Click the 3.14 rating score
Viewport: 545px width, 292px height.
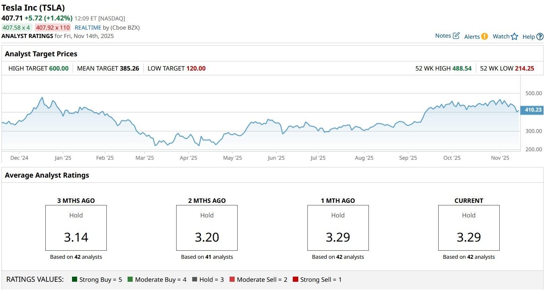pyautogui.click(x=76, y=237)
